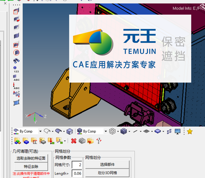Image resolution: width=205 pixels, height=178 pixels.
Task: Click the 3D layer representation icon
Action: pos(158,131)
